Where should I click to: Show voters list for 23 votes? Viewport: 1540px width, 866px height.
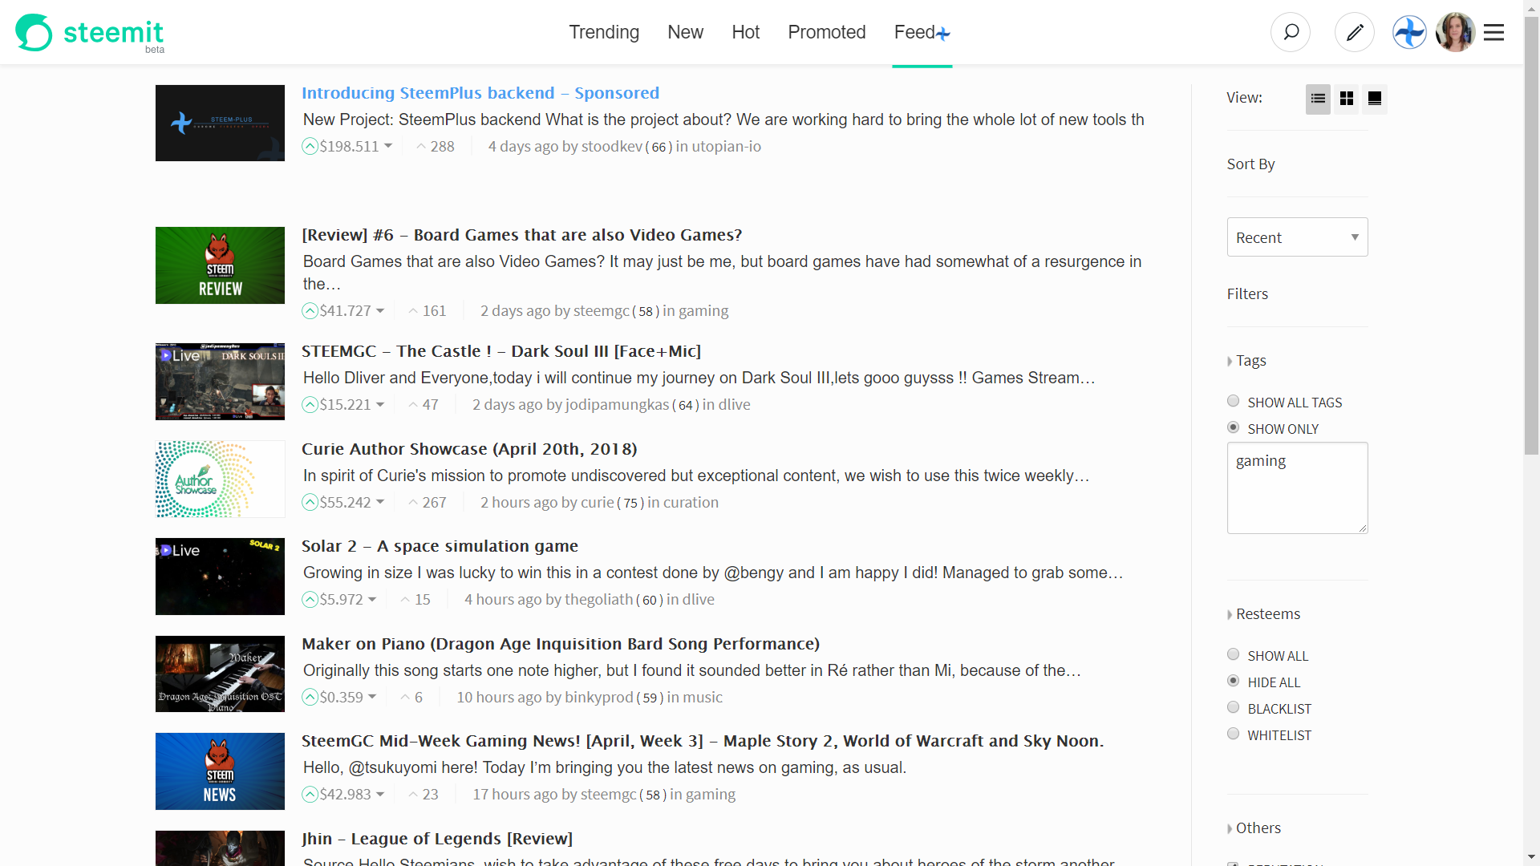tap(423, 794)
